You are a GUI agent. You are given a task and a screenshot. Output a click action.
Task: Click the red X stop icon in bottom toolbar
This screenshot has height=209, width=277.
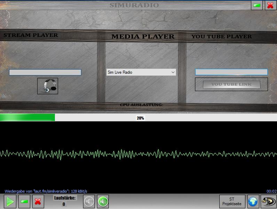point(38,202)
